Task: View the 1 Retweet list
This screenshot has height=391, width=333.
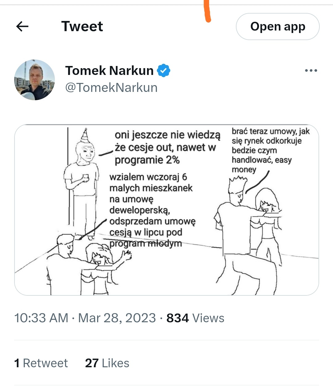Action: [x=41, y=363]
